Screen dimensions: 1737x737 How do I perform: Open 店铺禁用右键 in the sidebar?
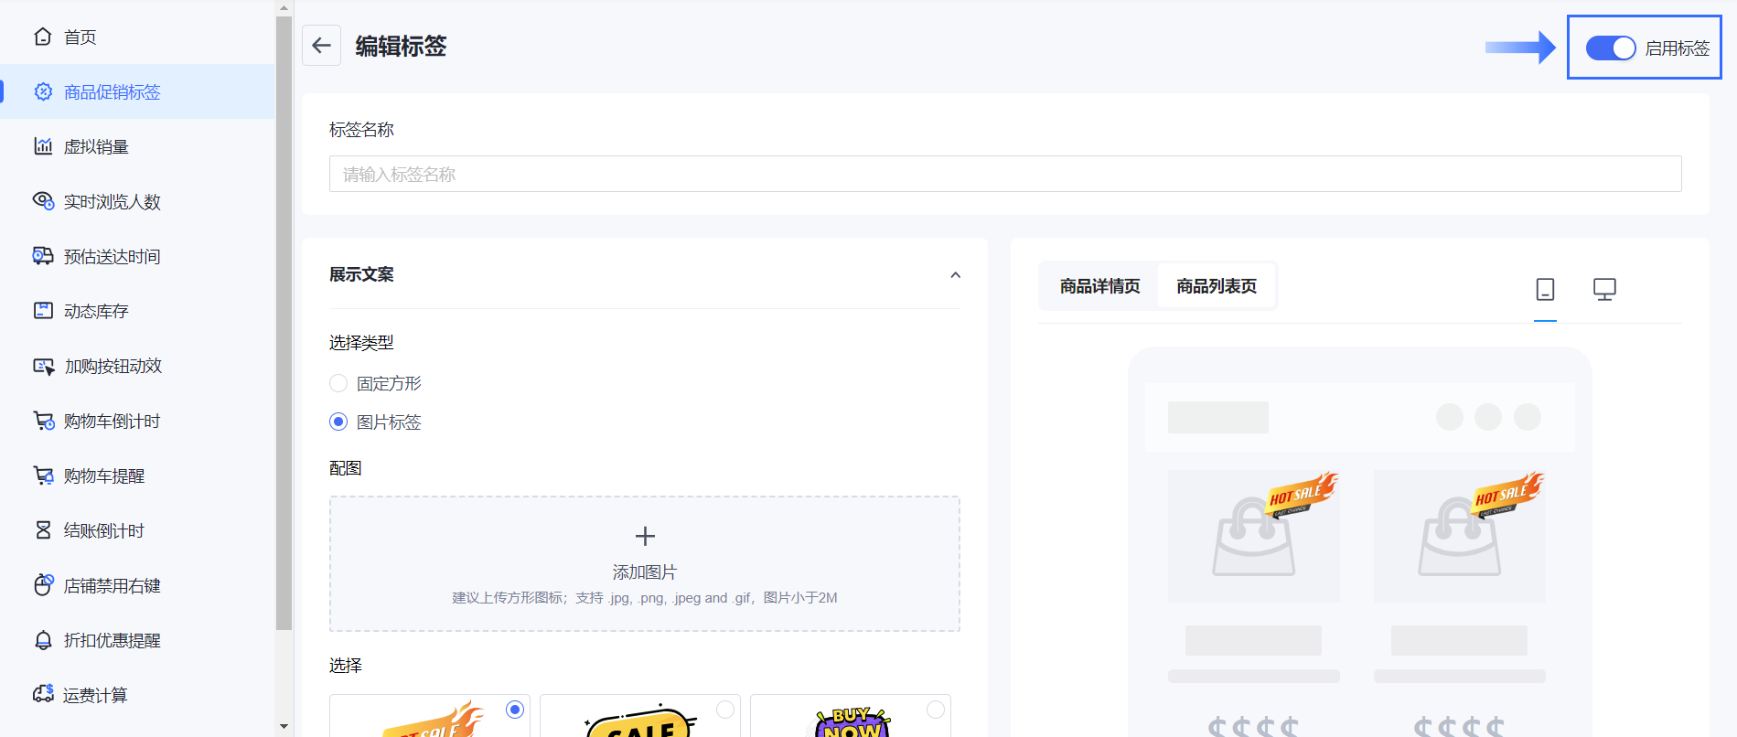[112, 586]
